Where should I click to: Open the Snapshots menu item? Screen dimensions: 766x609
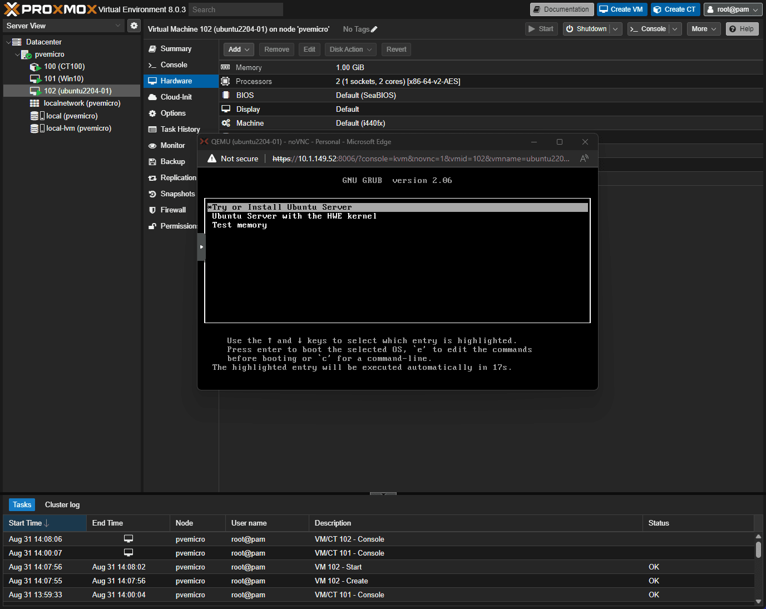click(x=177, y=194)
